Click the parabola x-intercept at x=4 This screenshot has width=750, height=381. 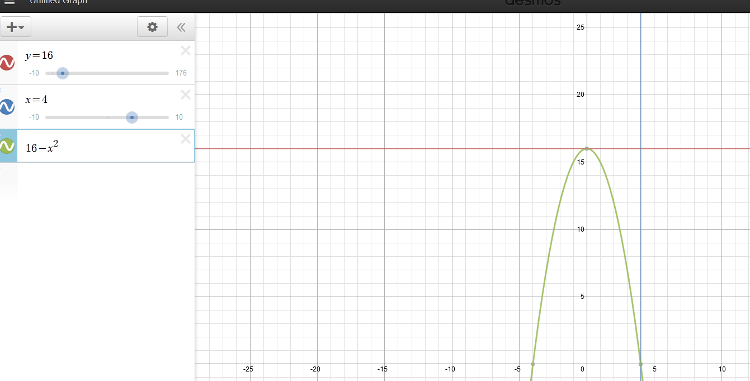tap(640, 364)
